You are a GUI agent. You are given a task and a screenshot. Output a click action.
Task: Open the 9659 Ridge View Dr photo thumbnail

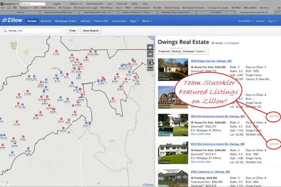click(173, 70)
